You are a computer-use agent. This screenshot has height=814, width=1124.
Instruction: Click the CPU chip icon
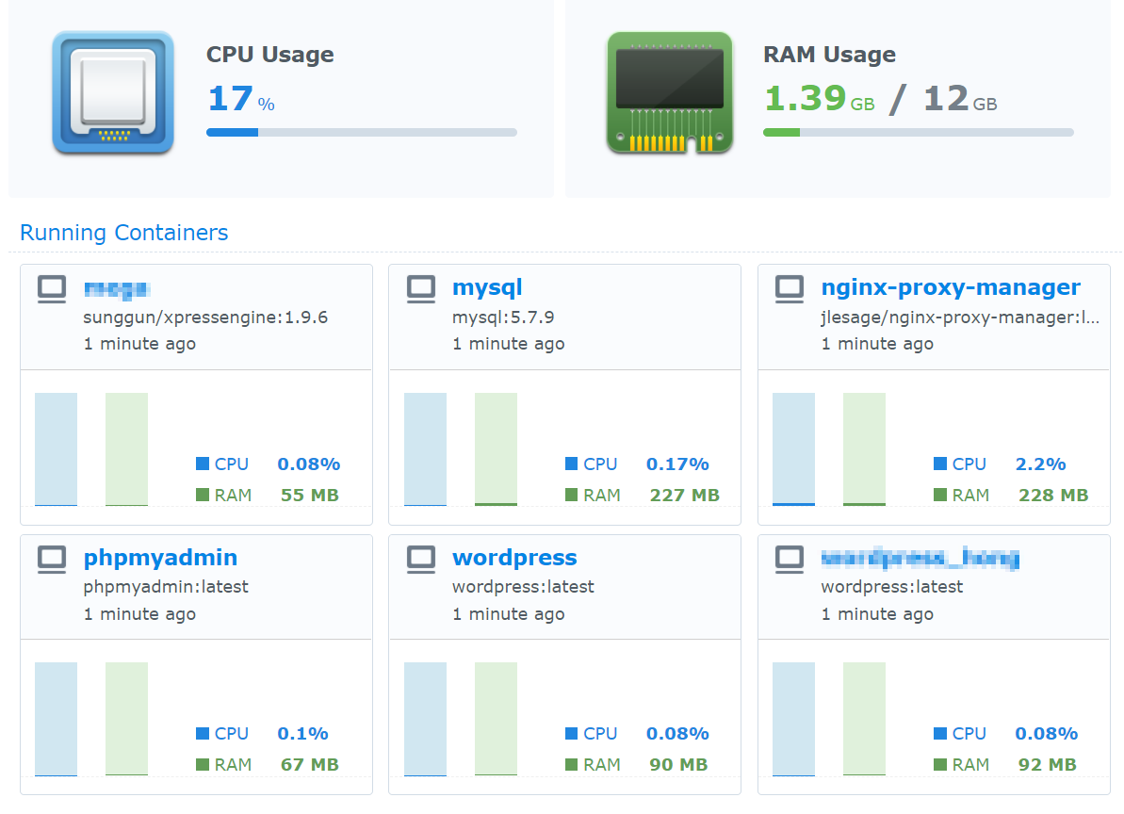coord(113,91)
